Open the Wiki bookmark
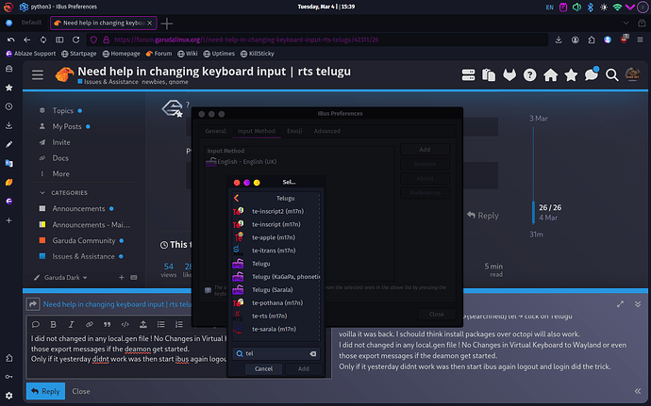This screenshot has height=406, width=651. tap(187, 54)
